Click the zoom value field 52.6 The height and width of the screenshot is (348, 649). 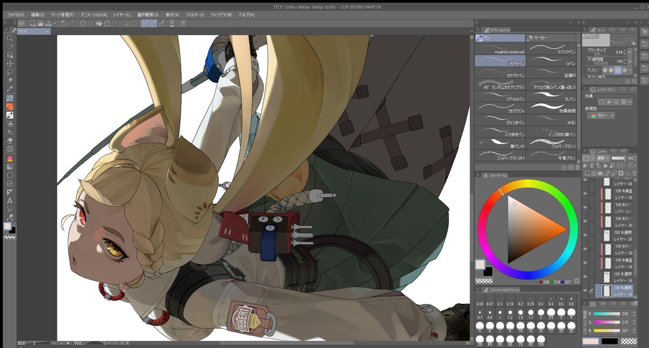pyautogui.click(x=22, y=343)
